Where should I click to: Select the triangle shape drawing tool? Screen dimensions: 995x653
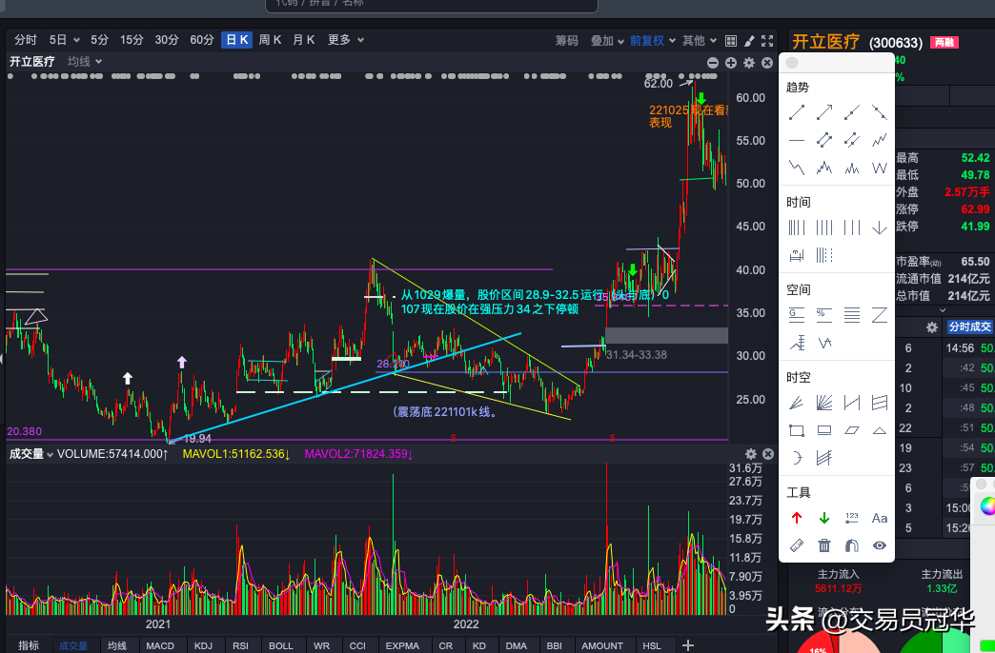coord(880,430)
